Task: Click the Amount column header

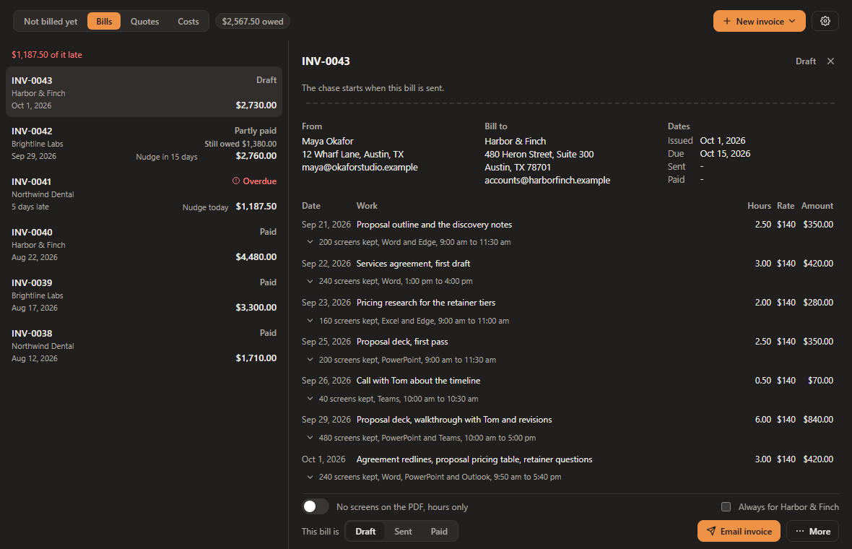Action: coord(817,205)
